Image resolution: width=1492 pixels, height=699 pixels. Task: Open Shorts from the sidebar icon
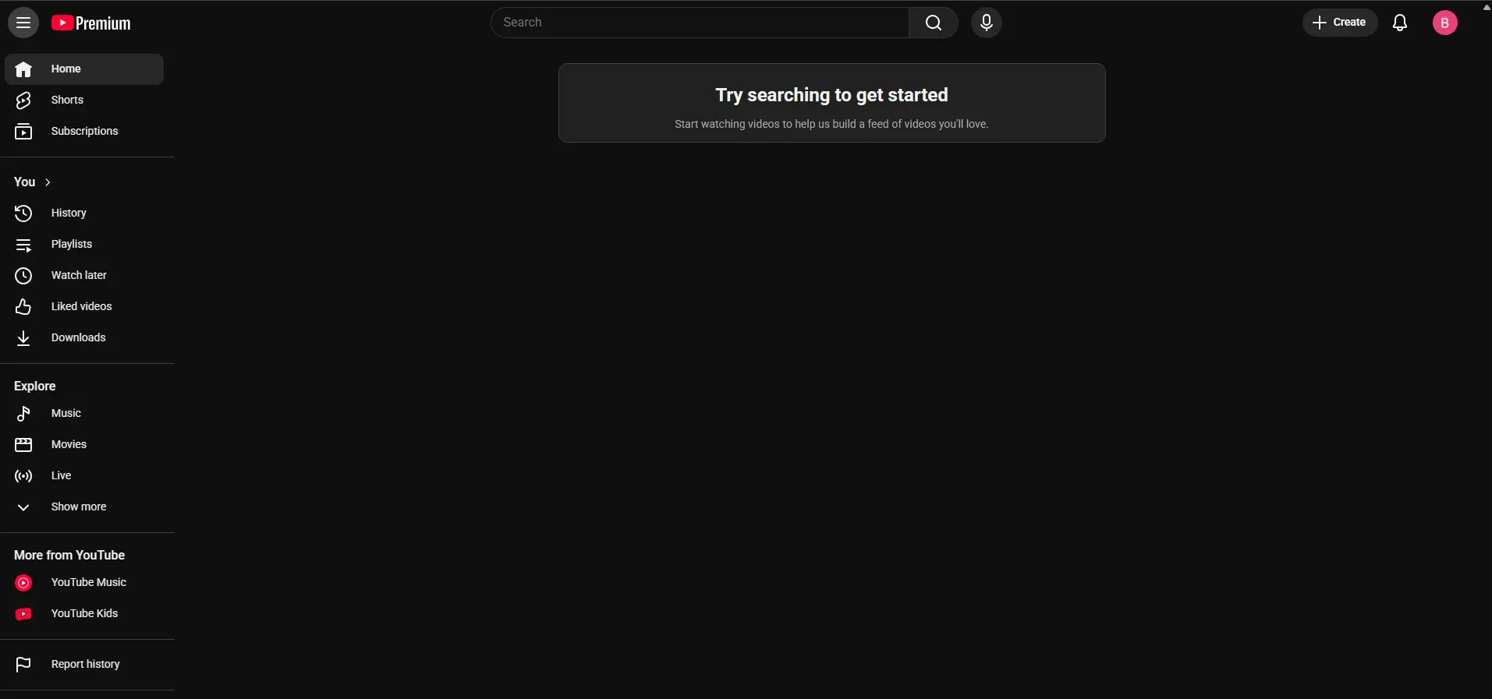click(x=23, y=101)
